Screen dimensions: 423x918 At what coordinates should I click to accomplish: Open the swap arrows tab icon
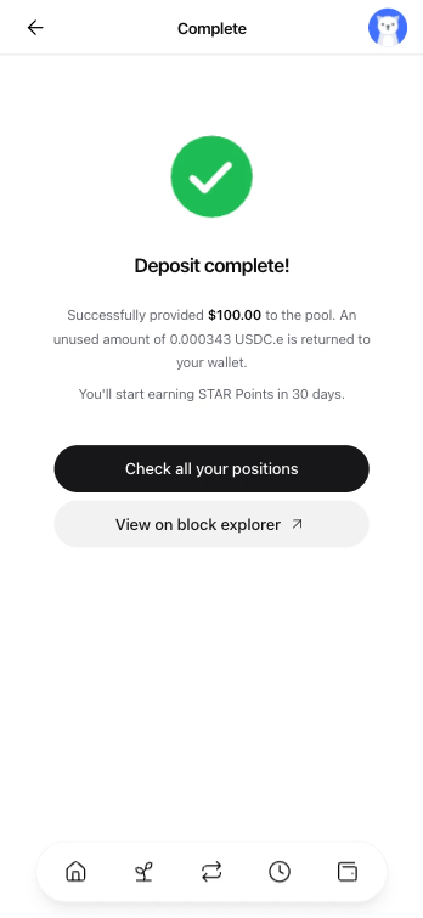[211, 872]
